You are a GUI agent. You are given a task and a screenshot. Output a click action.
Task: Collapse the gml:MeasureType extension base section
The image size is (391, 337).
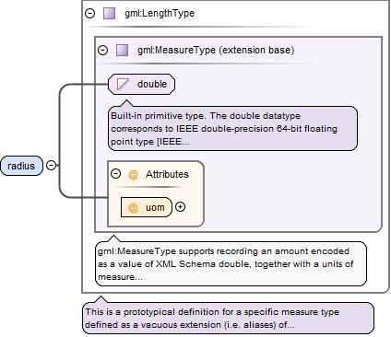coord(102,50)
